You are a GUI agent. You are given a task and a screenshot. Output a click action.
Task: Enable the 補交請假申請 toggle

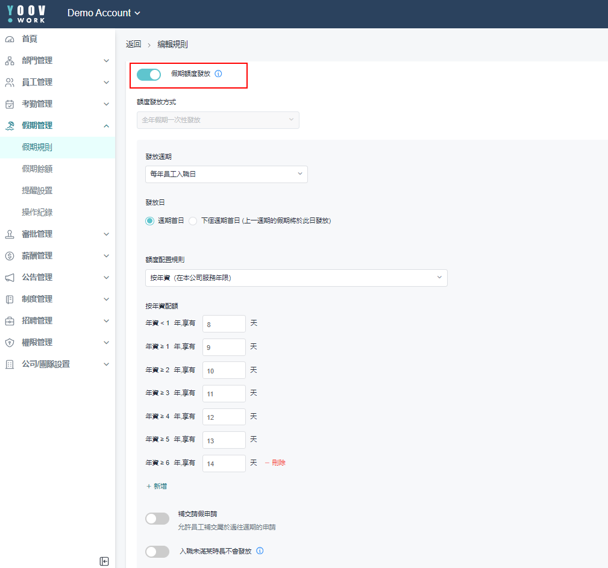[x=157, y=519]
